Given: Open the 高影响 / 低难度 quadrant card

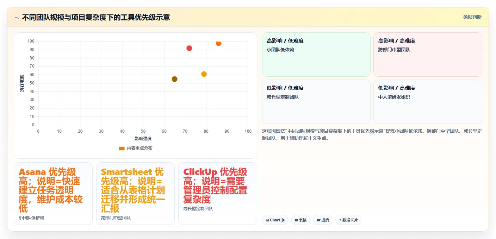Looking at the screenshot, I should pos(316,55).
